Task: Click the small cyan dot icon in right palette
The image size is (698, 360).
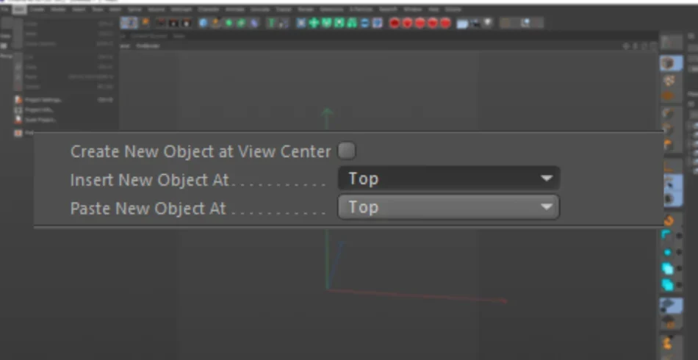Action: pyautogui.click(x=667, y=252)
